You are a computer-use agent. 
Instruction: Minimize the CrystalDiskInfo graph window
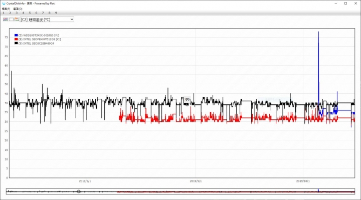pyautogui.click(x=336, y=3)
